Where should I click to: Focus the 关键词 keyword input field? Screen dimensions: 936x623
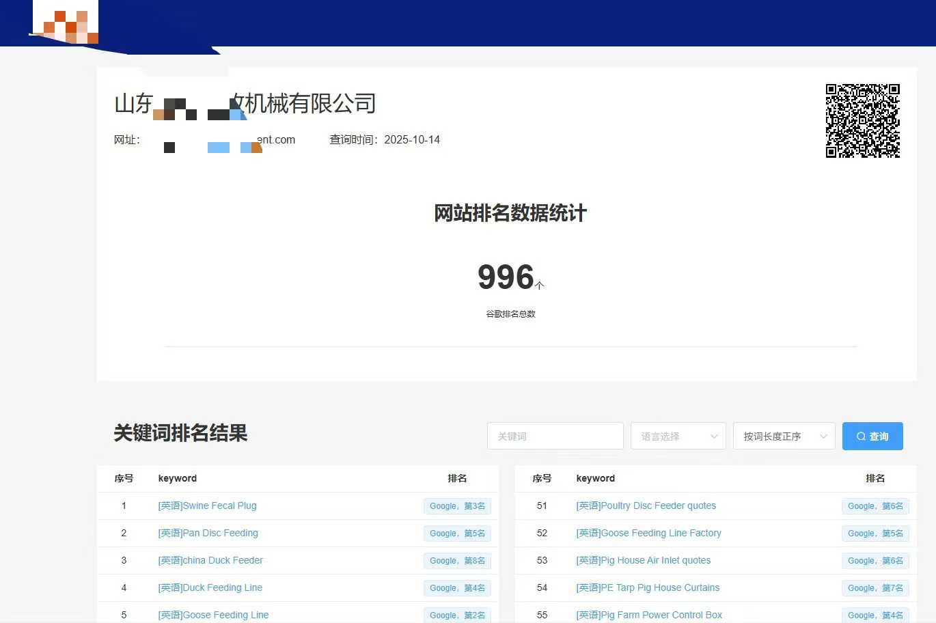pos(555,437)
